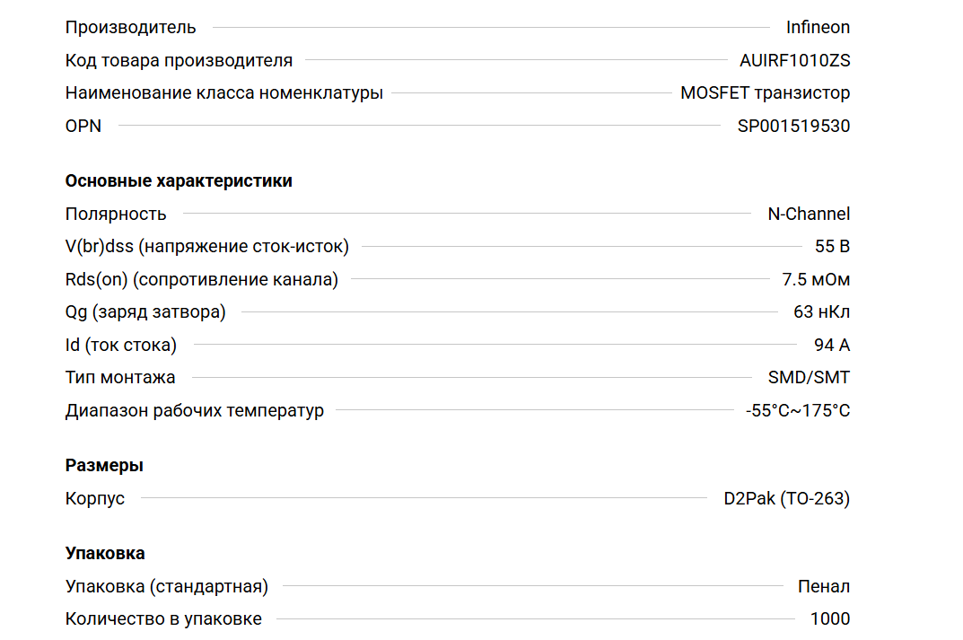Viewport: 963px width, 640px height.
Task: Click the Пенал packaging value
Action: tap(824, 587)
